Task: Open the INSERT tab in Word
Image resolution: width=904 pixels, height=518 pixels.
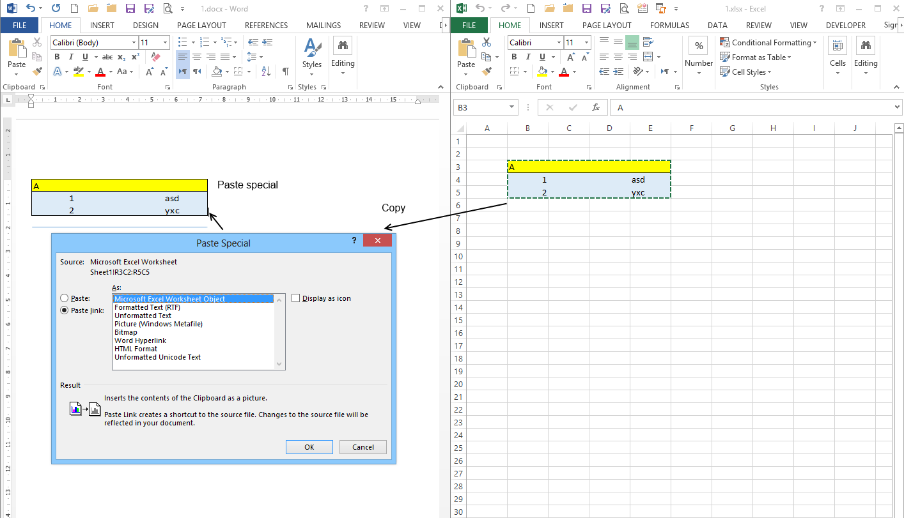Action: click(x=102, y=26)
